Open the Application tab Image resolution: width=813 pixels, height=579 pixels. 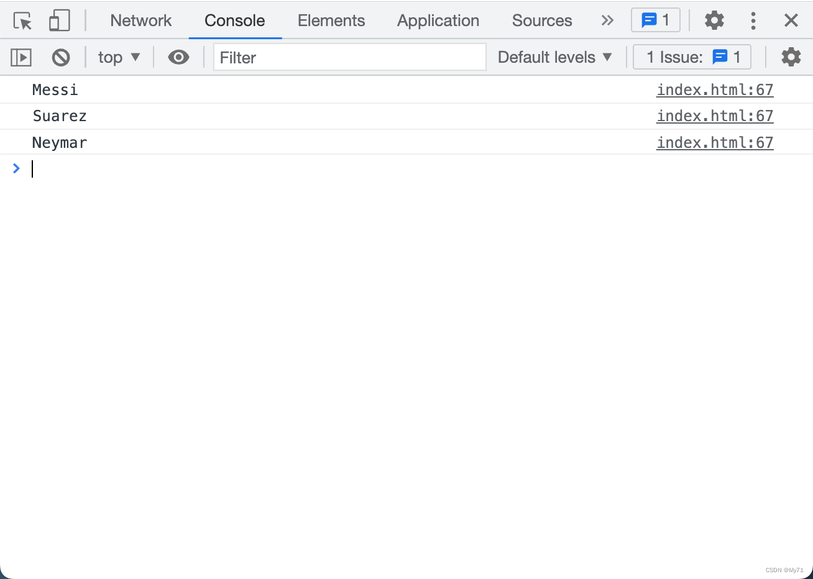coord(438,21)
